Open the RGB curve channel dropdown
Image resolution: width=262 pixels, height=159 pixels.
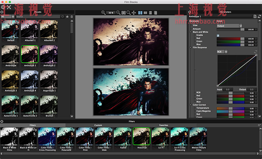click(222, 52)
